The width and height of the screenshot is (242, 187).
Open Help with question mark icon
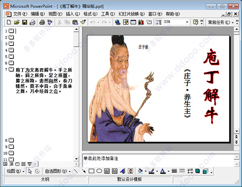pos(196,22)
